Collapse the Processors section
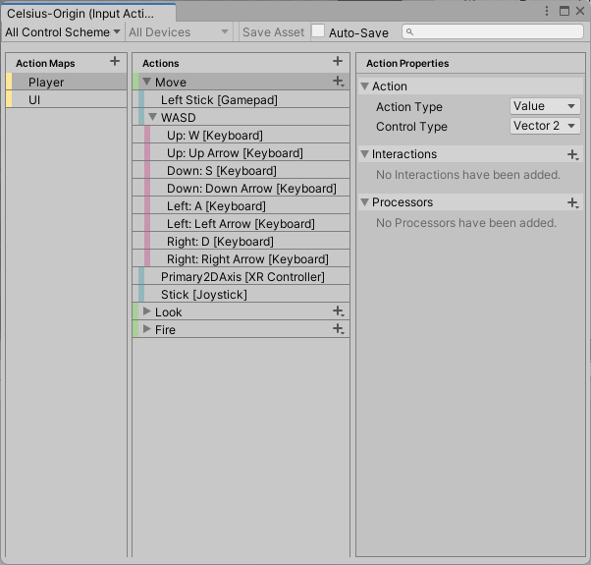This screenshot has width=591, height=565. [x=364, y=202]
